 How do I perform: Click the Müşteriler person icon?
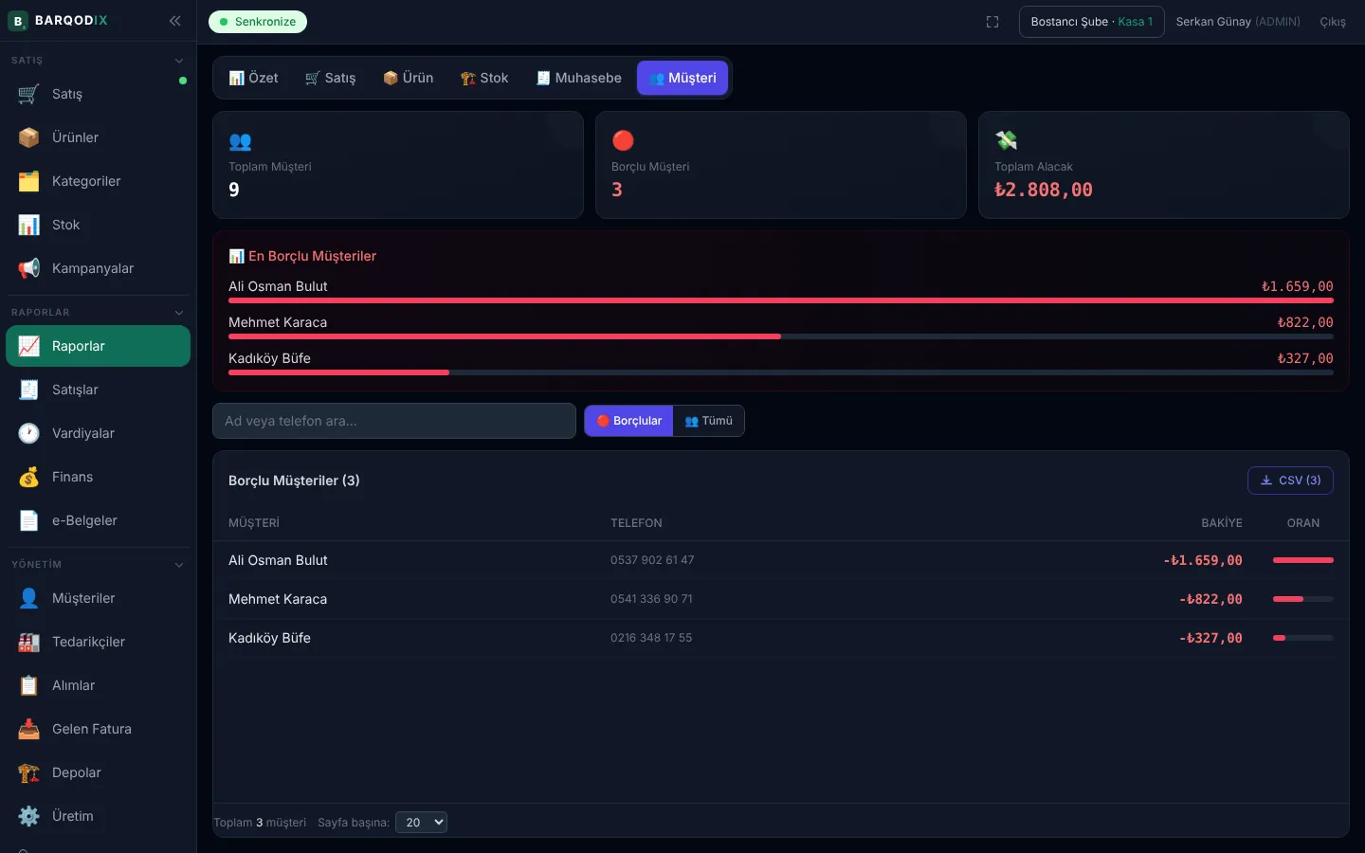28,598
